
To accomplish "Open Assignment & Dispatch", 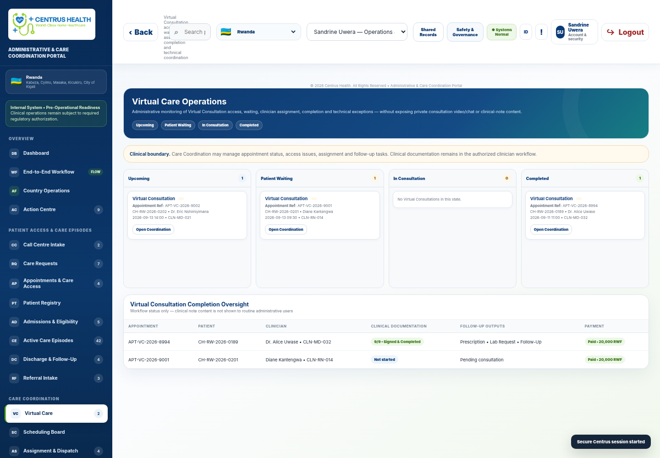I will [56, 451].
